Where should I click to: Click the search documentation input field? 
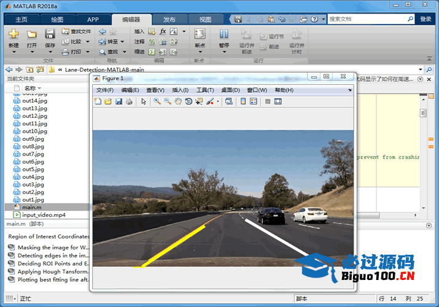[x=367, y=19]
